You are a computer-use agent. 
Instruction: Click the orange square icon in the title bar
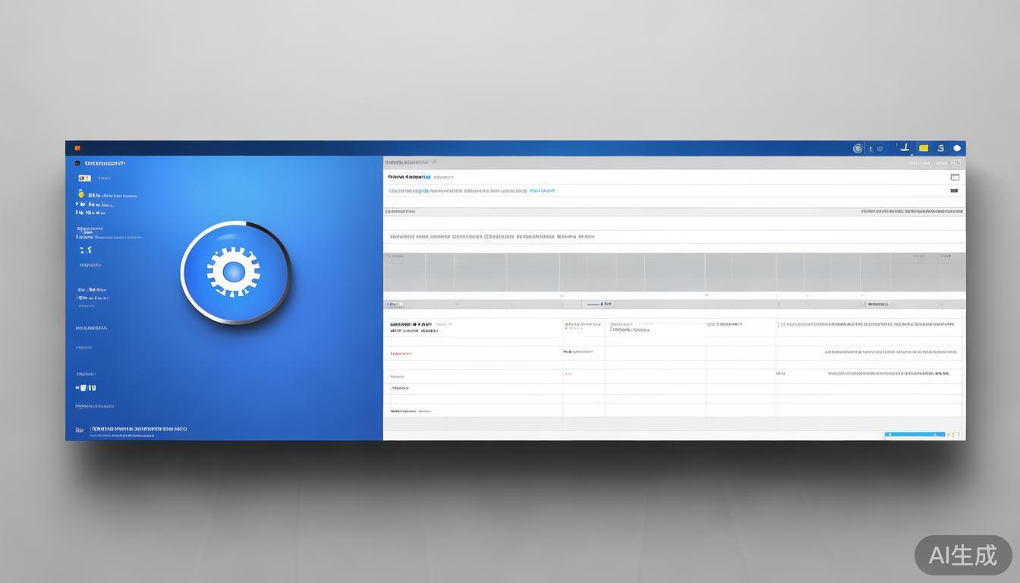(x=77, y=148)
